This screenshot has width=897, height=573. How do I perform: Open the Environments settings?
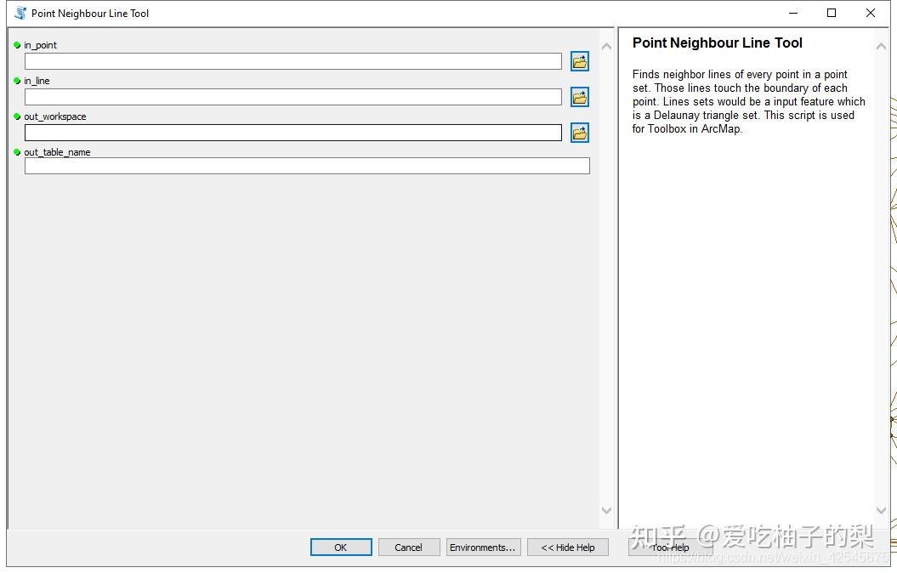point(483,547)
